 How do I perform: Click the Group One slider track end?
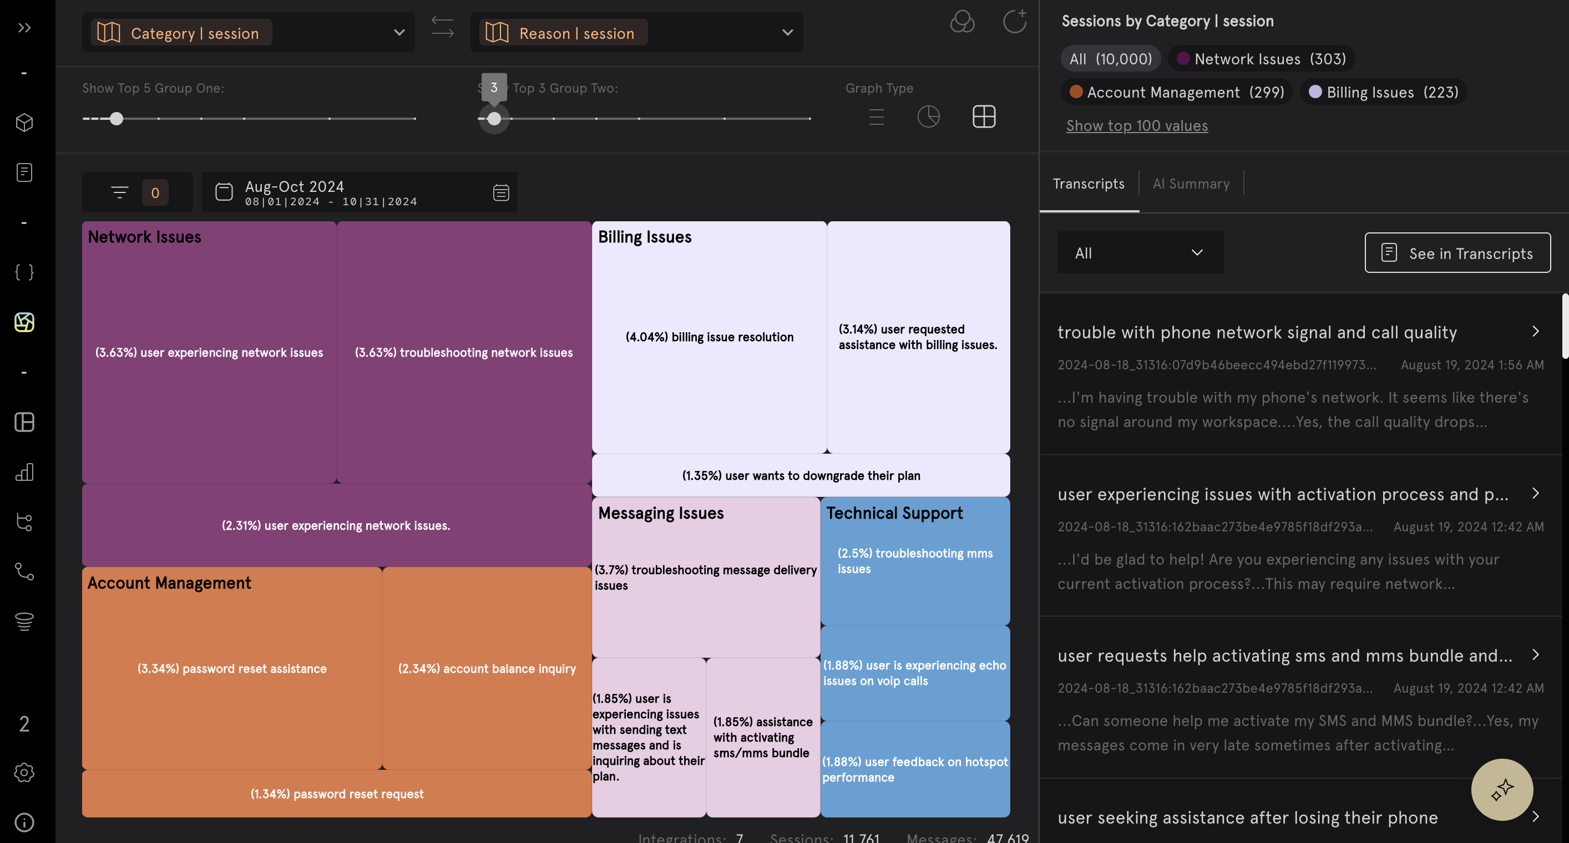(414, 118)
